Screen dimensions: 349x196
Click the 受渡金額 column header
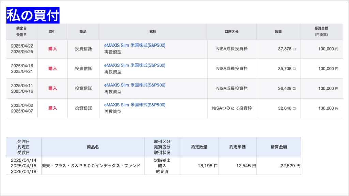(321, 32)
